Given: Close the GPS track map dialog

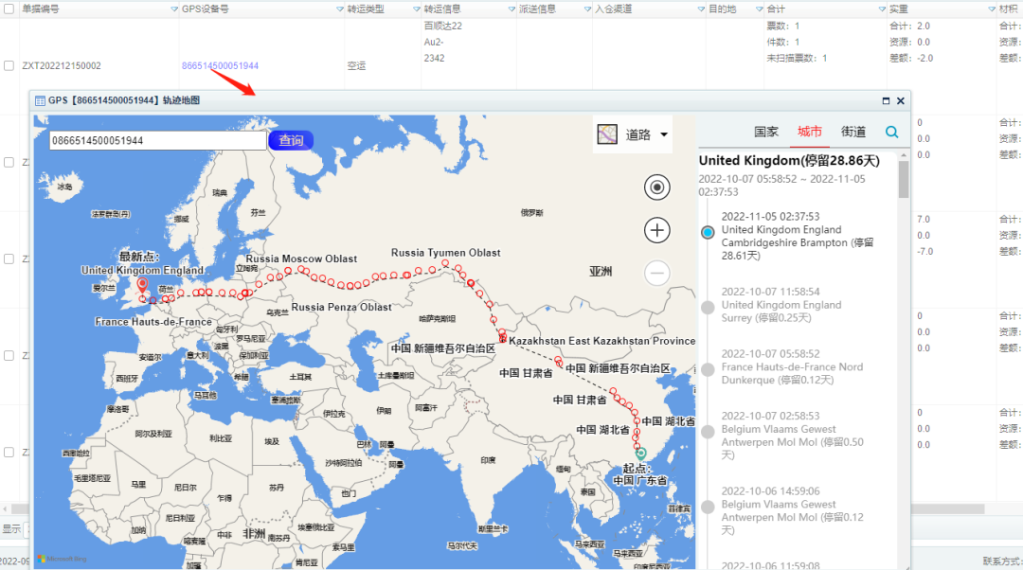Looking at the screenshot, I should (x=901, y=100).
